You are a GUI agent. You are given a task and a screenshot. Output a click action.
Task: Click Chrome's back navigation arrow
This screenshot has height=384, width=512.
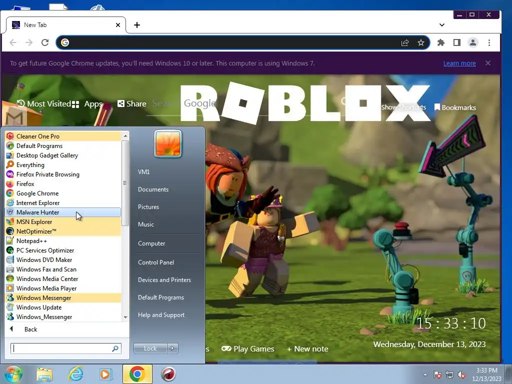(x=13, y=42)
